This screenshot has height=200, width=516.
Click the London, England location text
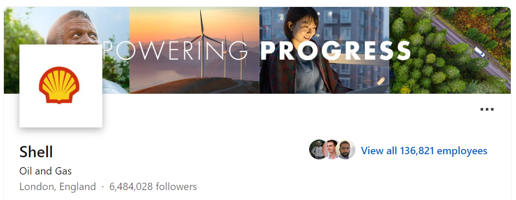coord(57,187)
